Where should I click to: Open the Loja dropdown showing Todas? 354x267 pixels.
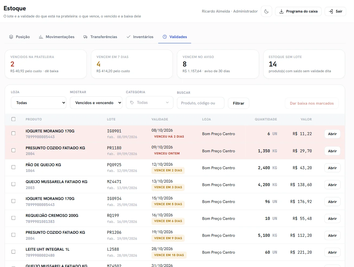(x=39, y=103)
